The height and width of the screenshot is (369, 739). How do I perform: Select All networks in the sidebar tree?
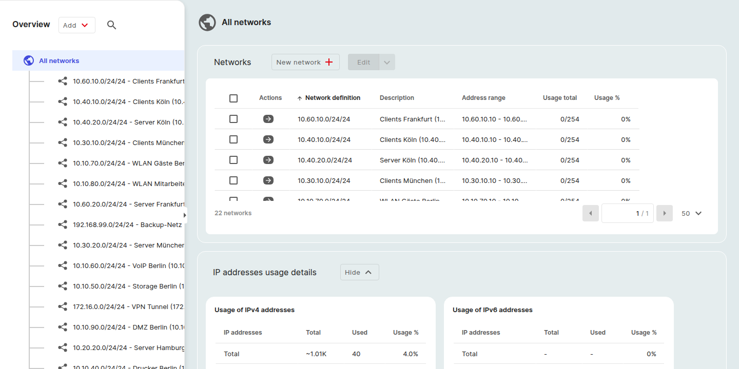point(99,60)
